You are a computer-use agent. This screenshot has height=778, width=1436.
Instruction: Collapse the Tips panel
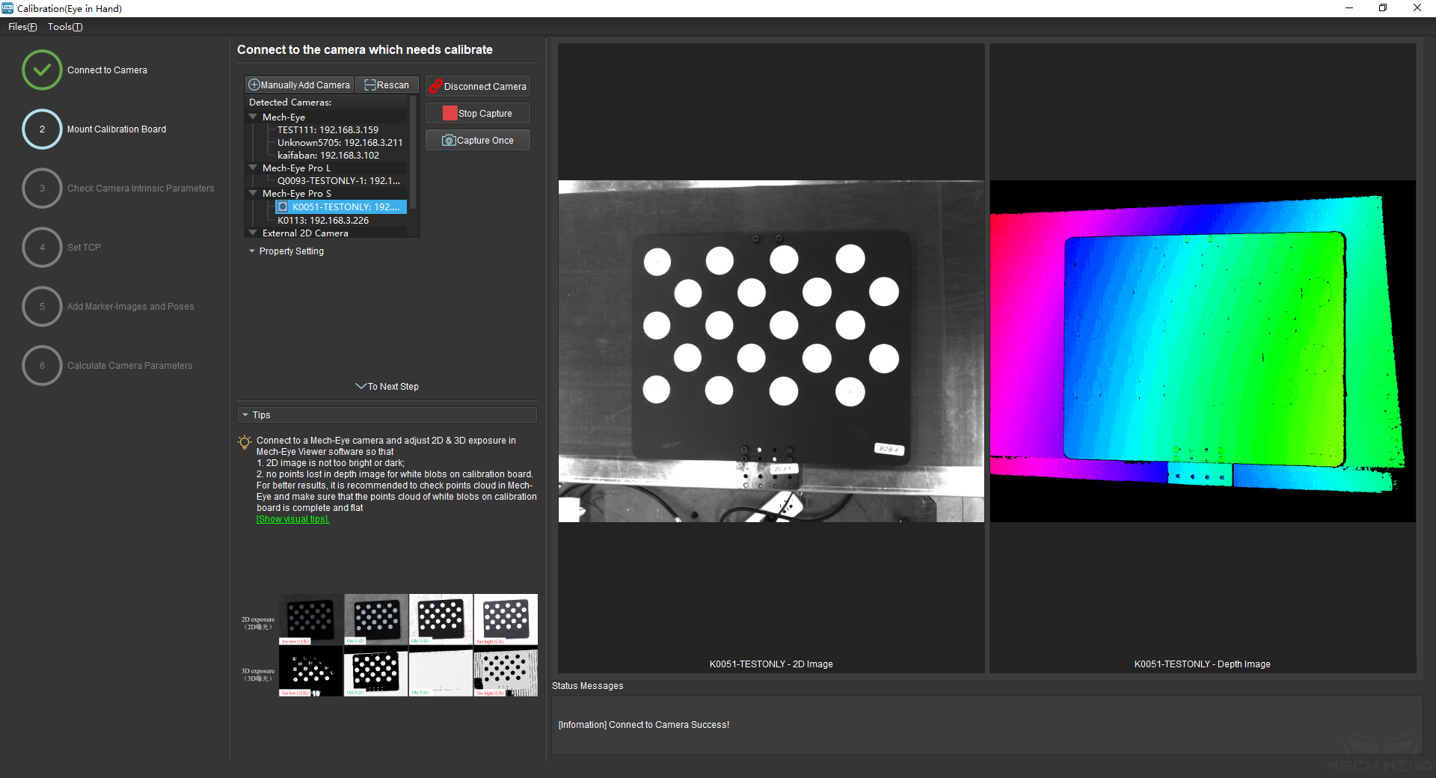[x=245, y=415]
